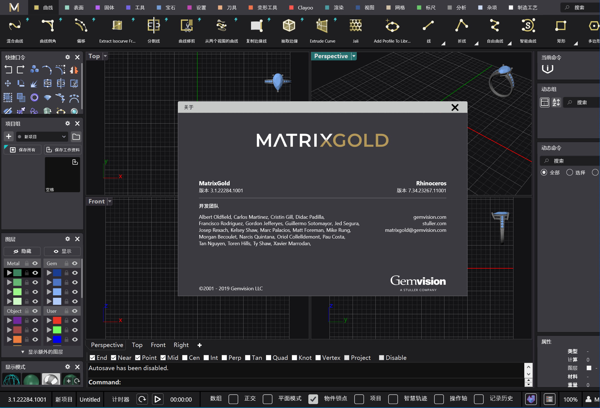
Task: Enable the Perp object snap checkbox
Action: click(224, 358)
